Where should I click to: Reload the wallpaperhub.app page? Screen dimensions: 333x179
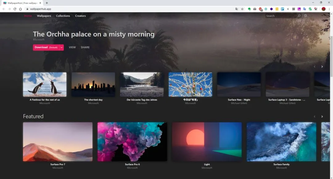click(x=15, y=9)
